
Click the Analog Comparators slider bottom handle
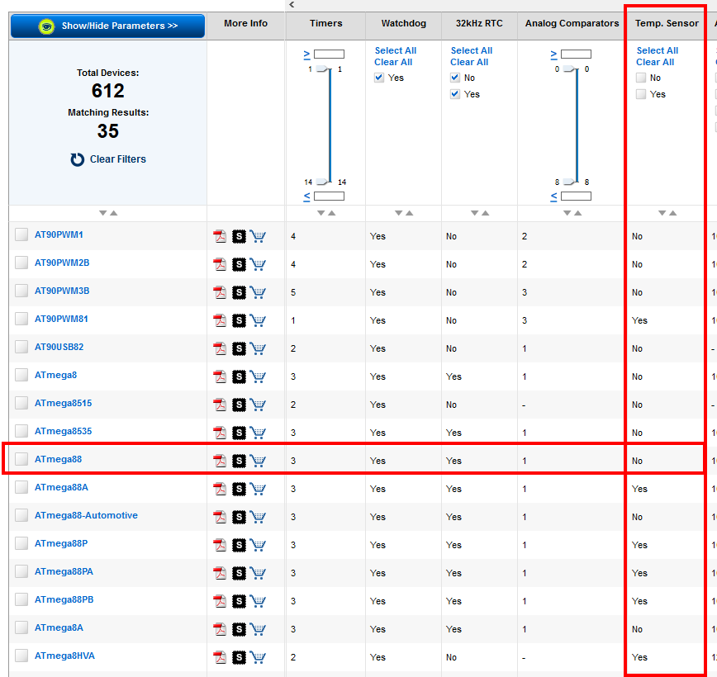[570, 182]
